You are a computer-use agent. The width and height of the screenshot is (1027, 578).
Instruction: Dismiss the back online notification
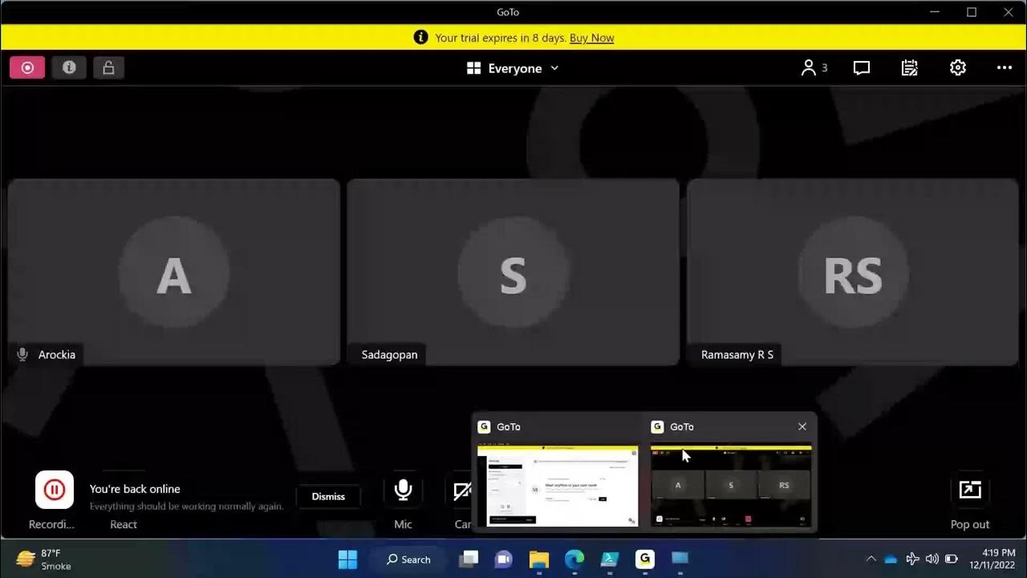click(x=328, y=496)
